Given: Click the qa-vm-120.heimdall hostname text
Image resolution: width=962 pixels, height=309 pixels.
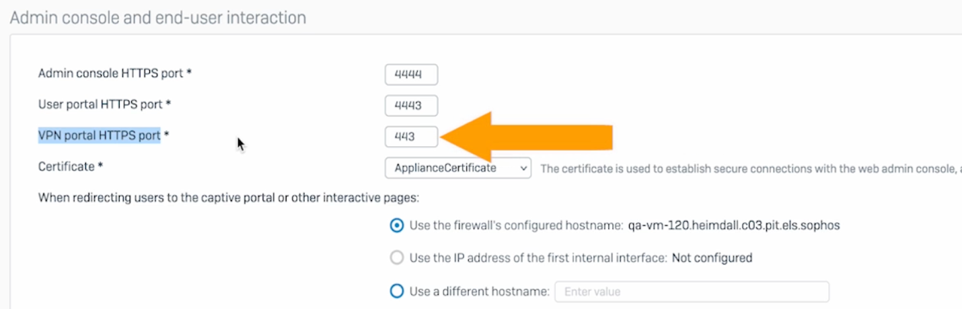Looking at the screenshot, I should pyautogui.click(x=733, y=226).
